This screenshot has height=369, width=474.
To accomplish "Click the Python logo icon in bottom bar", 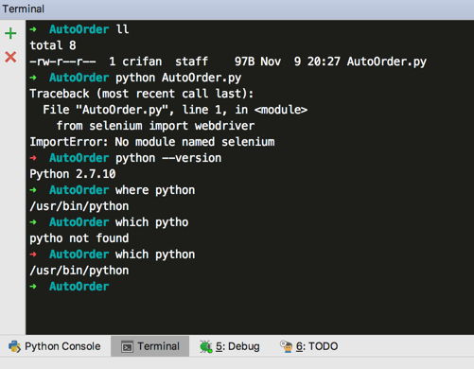I will 14,346.
